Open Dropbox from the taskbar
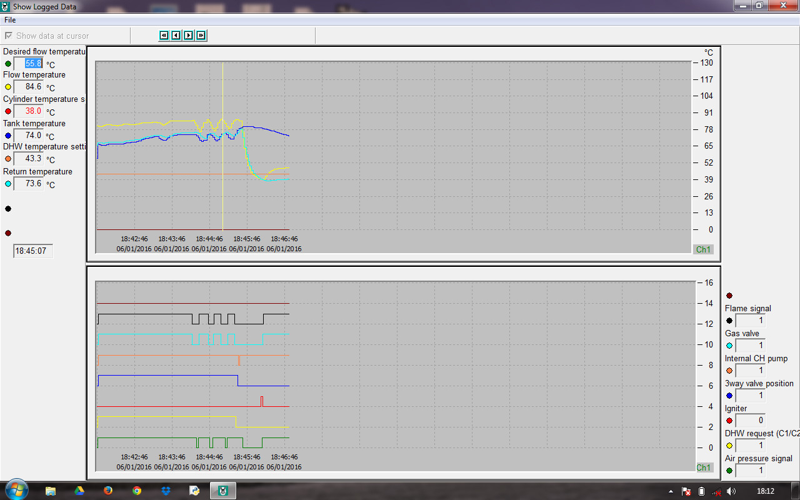 166,491
